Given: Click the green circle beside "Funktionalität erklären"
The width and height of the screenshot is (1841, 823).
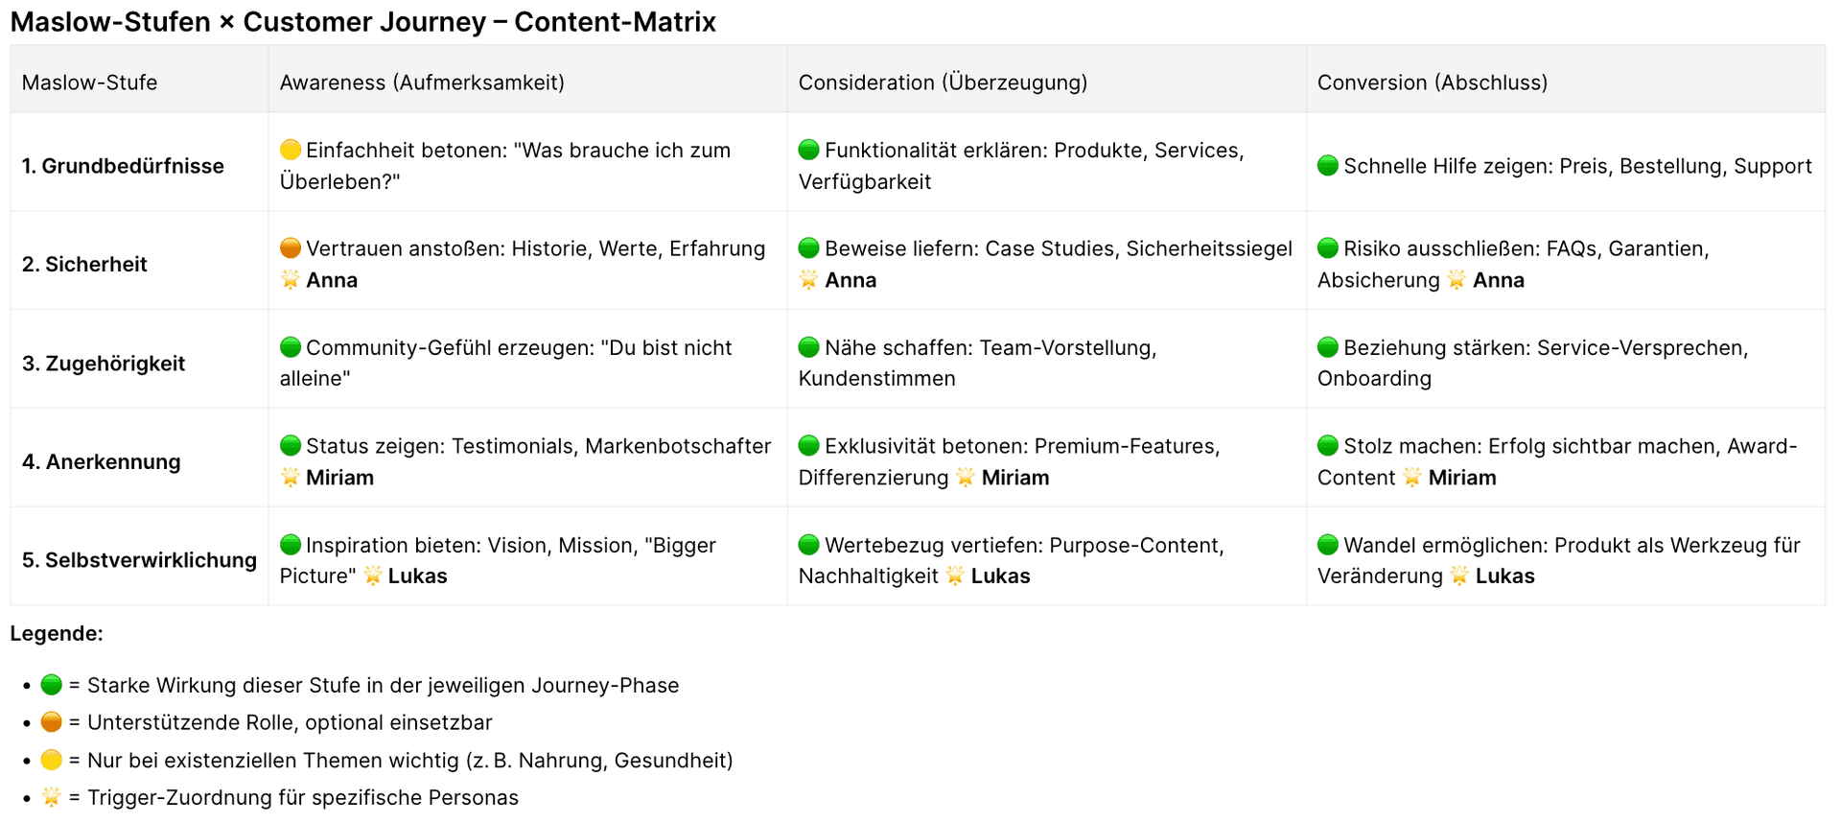Looking at the screenshot, I should pyautogui.click(x=809, y=150).
